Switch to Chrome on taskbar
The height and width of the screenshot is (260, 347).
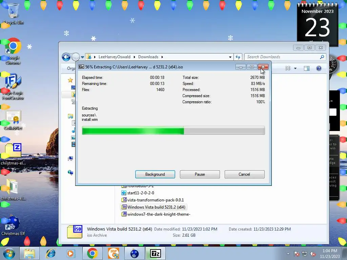(x=92, y=253)
